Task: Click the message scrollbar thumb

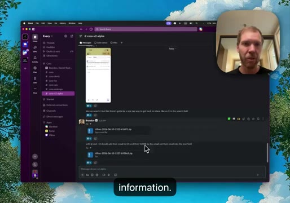Action: [267, 153]
